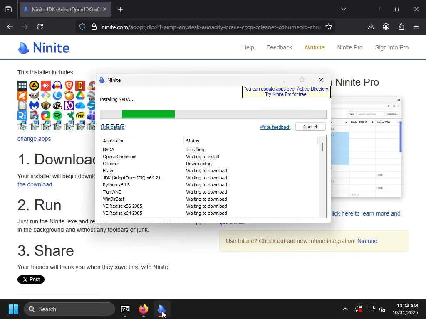The width and height of the screenshot is (426, 319).
Task: Click the green installation progress bar
Action: click(x=148, y=115)
